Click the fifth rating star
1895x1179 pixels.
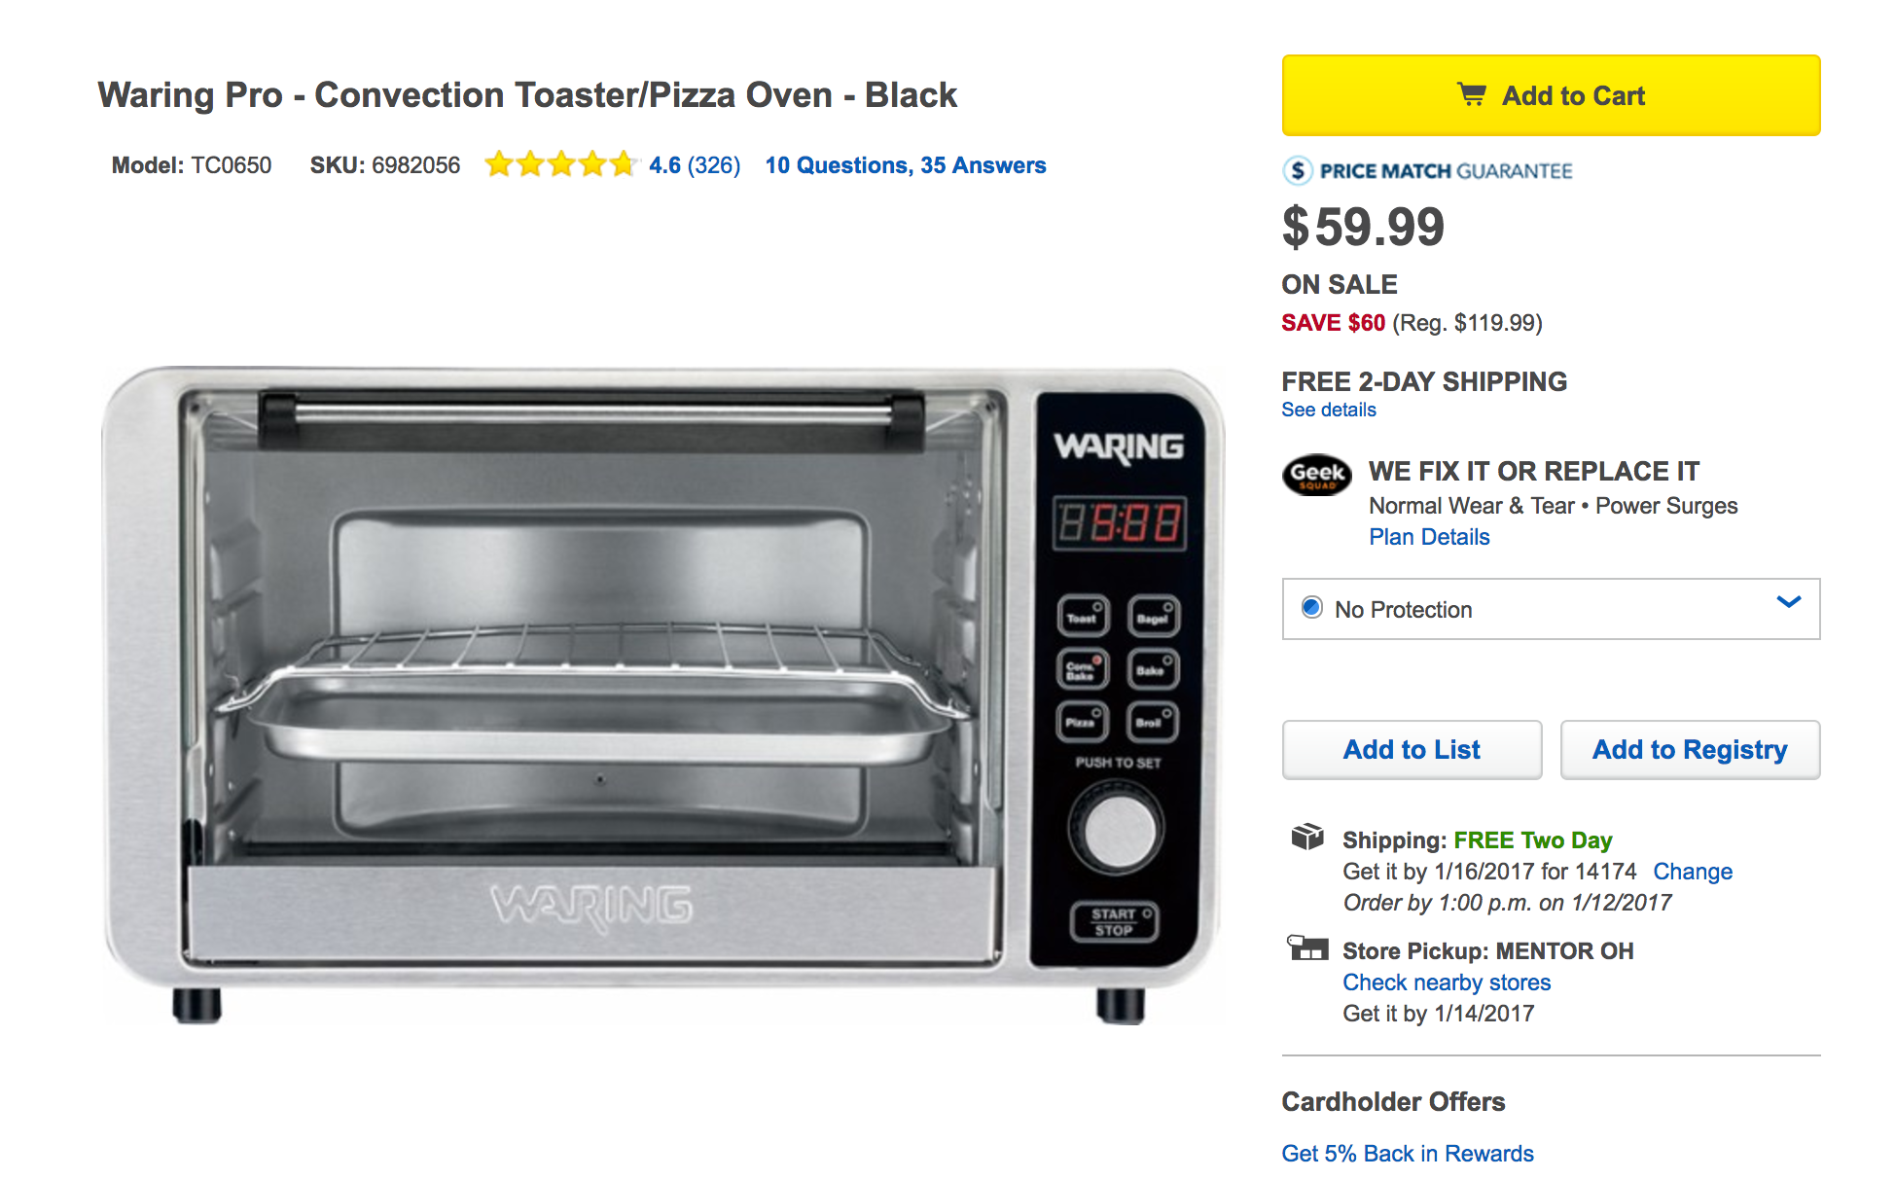624,164
